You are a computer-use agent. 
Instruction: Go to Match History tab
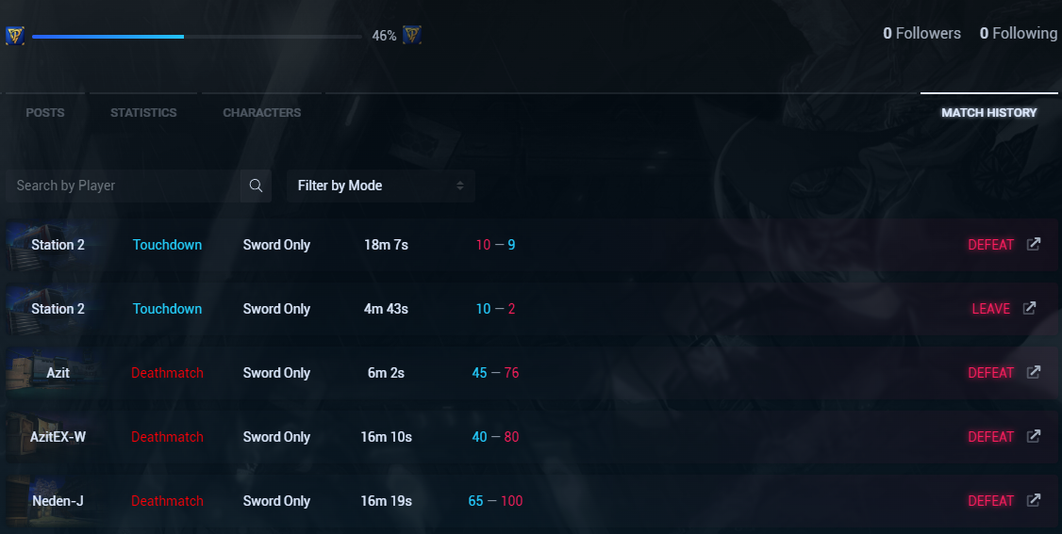pos(988,113)
